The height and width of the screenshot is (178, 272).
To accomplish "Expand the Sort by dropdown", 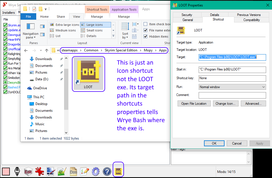I will click(125, 36).
